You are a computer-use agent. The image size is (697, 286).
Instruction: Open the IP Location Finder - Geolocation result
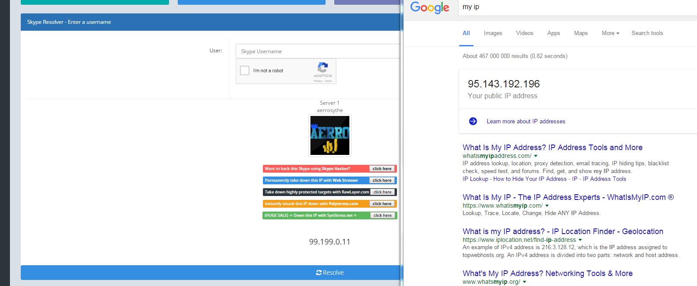563,231
